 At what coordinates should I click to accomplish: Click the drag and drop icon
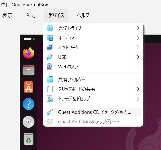pyautogui.click(x=50, y=99)
